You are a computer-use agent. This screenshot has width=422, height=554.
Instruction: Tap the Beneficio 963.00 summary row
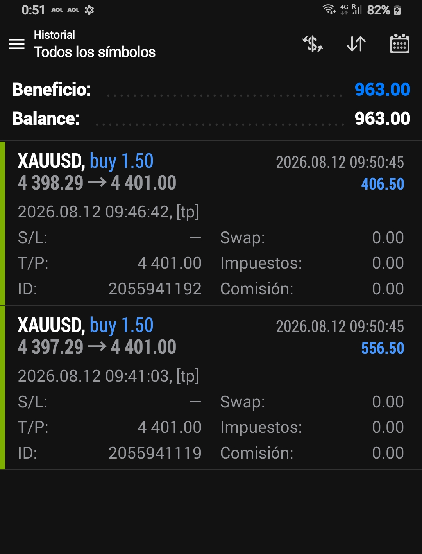coord(211,90)
